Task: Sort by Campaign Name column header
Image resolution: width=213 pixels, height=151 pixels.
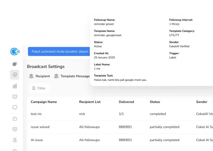Action: [x=44, y=102]
